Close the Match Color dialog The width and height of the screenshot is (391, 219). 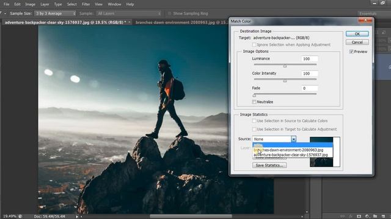coord(365,20)
